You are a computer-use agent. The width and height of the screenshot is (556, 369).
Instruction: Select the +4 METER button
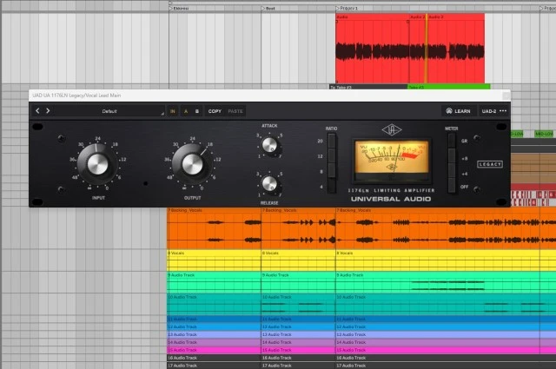pyautogui.click(x=452, y=172)
